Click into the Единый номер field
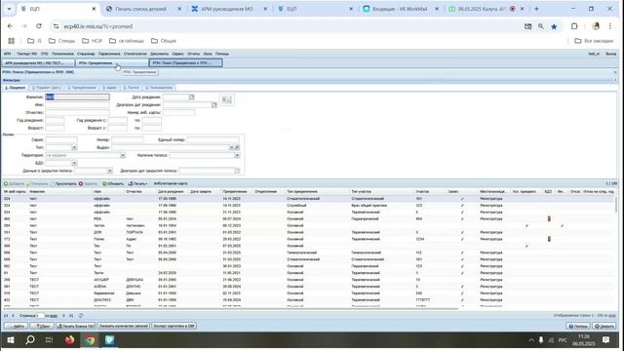 click(x=213, y=139)
